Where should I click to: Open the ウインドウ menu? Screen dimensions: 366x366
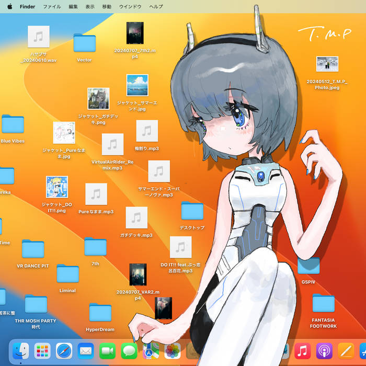[130, 6]
